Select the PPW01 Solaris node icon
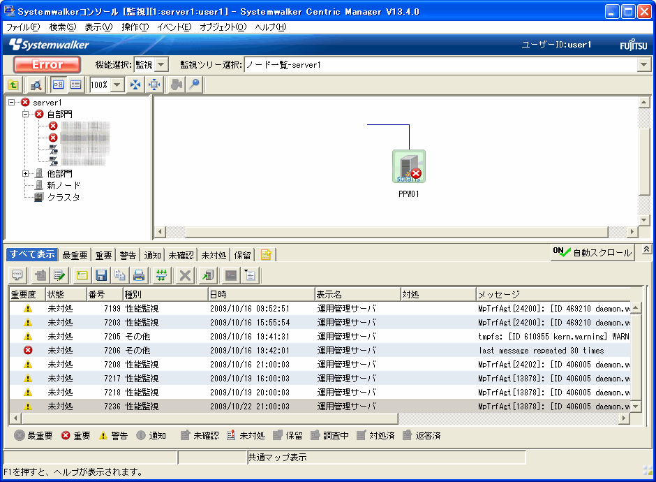The height and width of the screenshot is (482, 656). point(409,166)
